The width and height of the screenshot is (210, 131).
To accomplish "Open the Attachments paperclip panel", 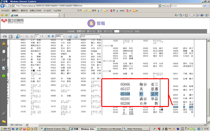I will (x=4, y=113).
